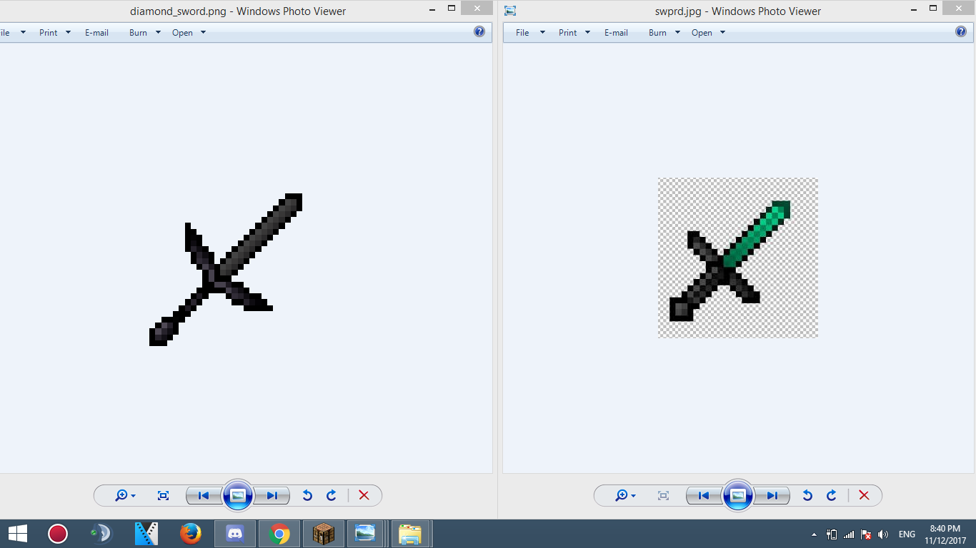Open Discord from taskbar
976x548 pixels.
[235, 534]
